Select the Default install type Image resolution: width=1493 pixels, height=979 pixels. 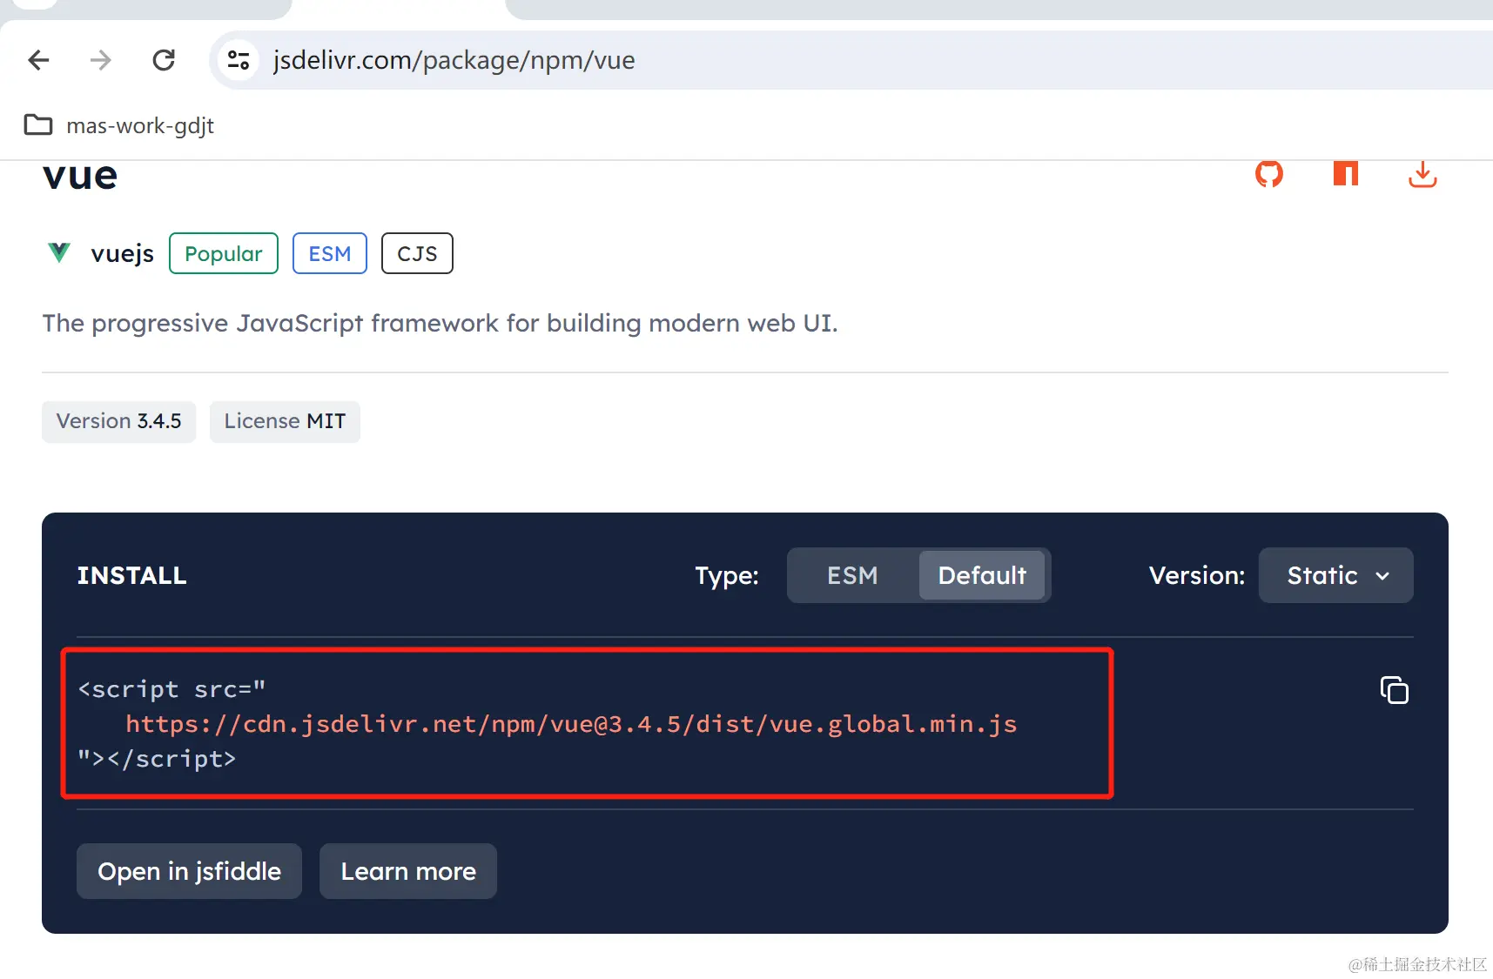(x=982, y=575)
